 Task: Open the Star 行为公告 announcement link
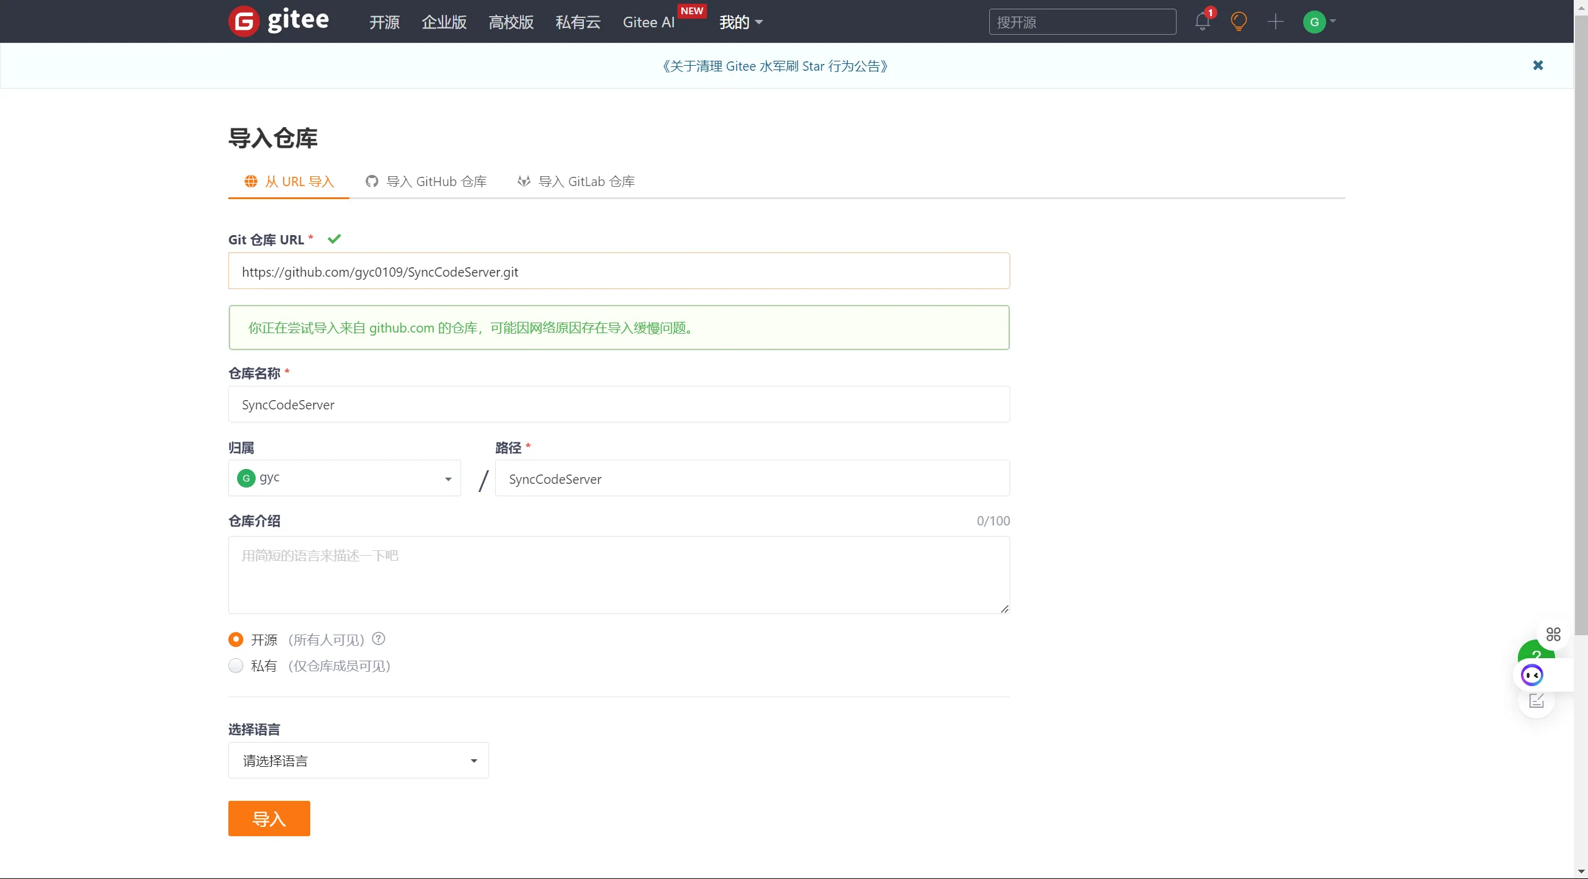(x=775, y=66)
